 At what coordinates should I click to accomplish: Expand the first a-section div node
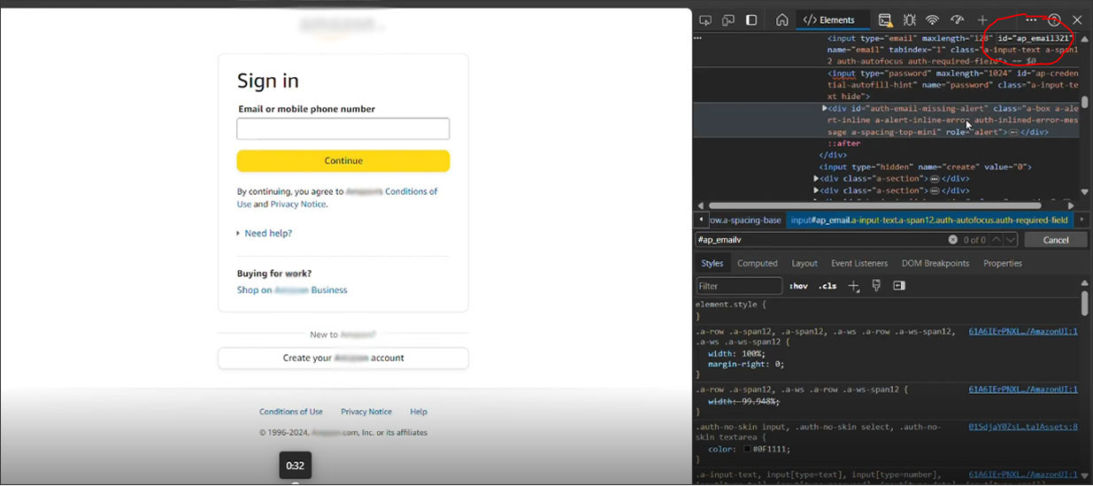point(817,179)
